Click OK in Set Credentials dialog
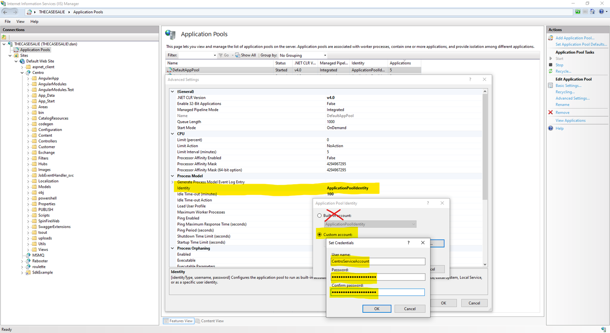 click(376, 309)
